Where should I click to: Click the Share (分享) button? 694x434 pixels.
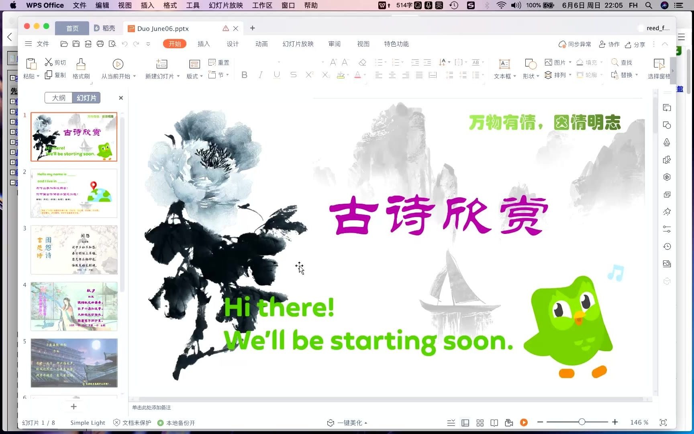pos(635,44)
